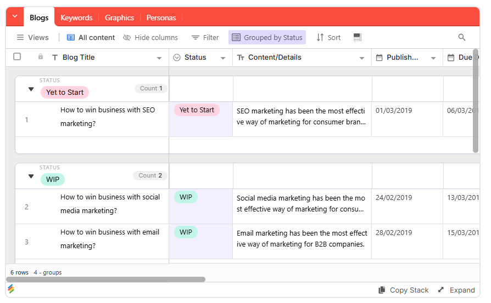This screenshot has width=491, height=303.
Task: Click the Yet to Start group label
Action: click(65, 93)
